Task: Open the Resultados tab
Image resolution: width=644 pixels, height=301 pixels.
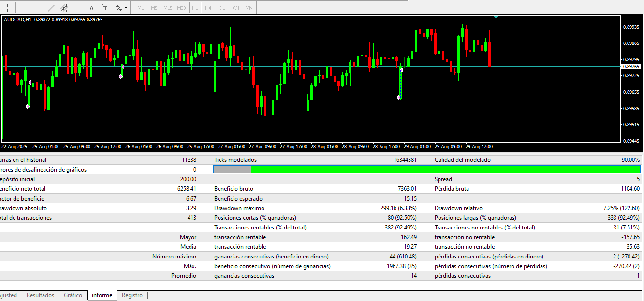Action: 40,295
